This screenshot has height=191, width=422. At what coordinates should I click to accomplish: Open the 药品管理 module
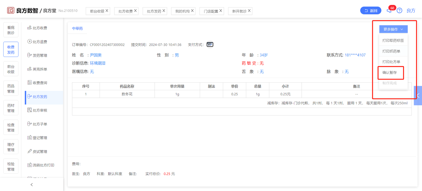11,89
